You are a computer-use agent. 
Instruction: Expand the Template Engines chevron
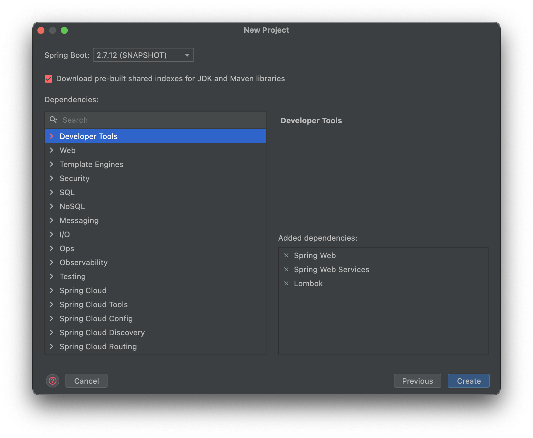point(52,164)
